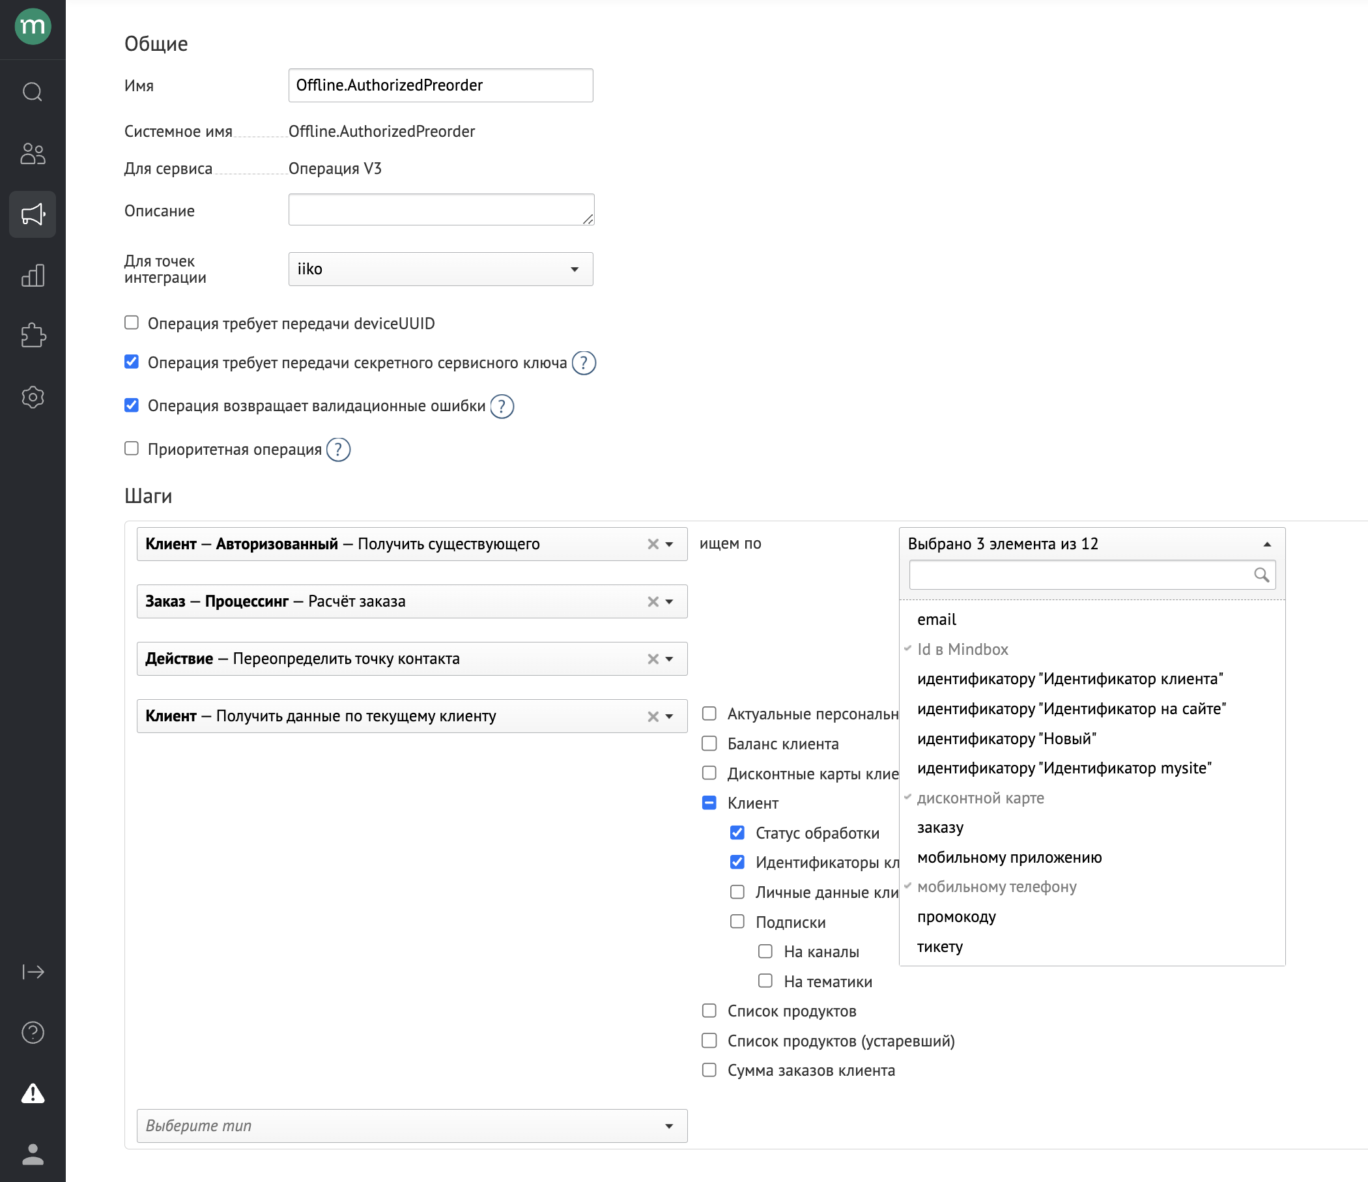Check Список продуктов checkbox
Viewport: 1368px width, 1182px height.
[709, 1011]
